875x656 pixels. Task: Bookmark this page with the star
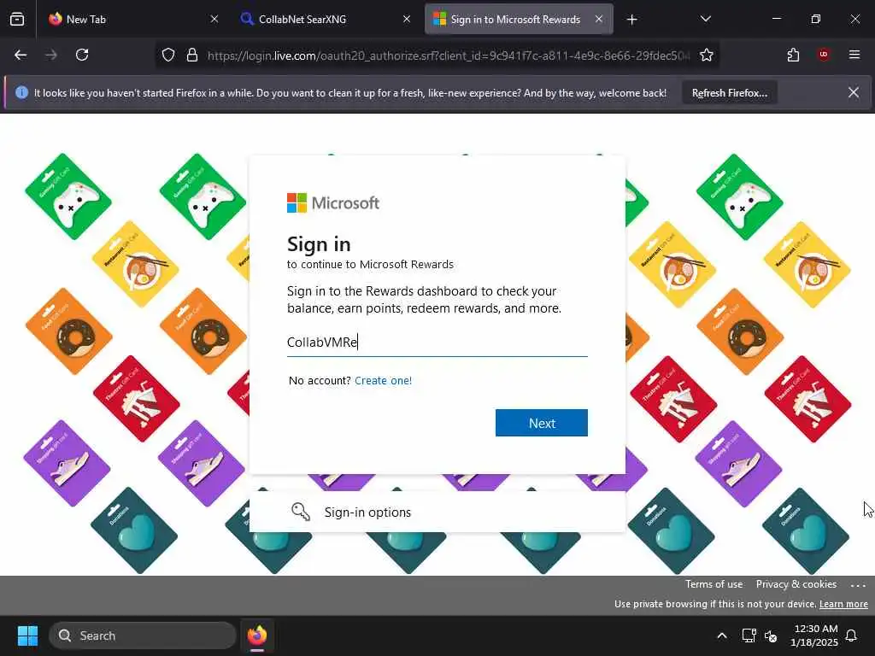click(x=707, y=56)
